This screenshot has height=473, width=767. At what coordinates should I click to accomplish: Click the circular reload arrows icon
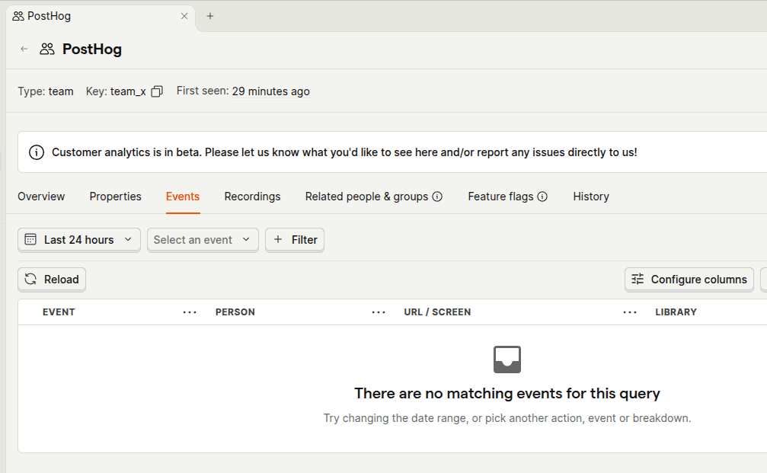pyautogui.click(x=30, y=279)
